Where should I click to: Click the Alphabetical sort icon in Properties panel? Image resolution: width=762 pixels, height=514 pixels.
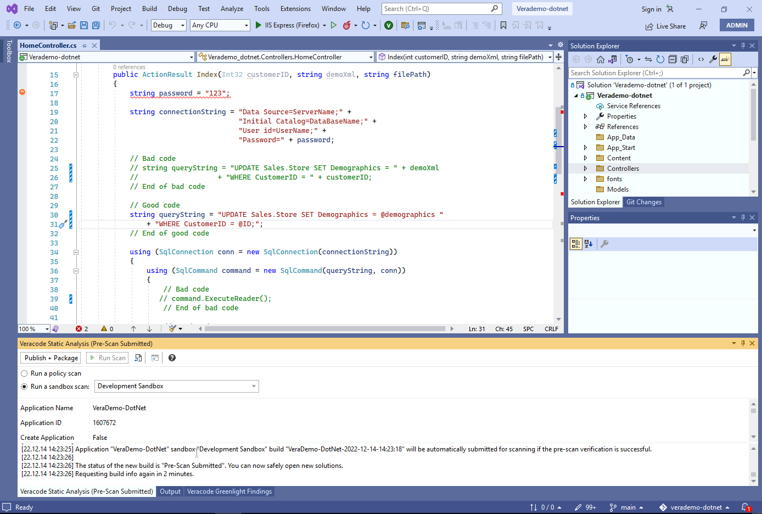coord(589,244)
